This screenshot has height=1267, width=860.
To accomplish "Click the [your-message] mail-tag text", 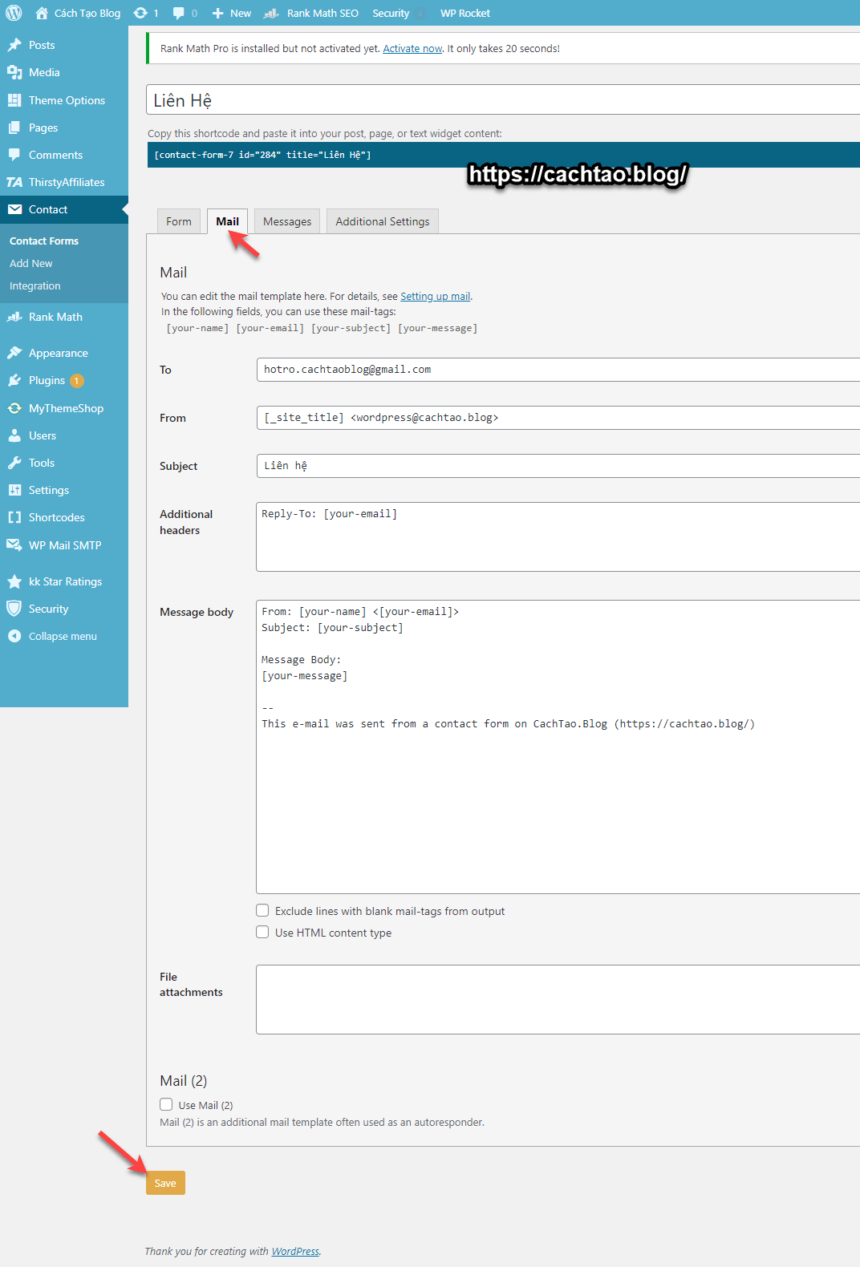I will tap(438, 328).
